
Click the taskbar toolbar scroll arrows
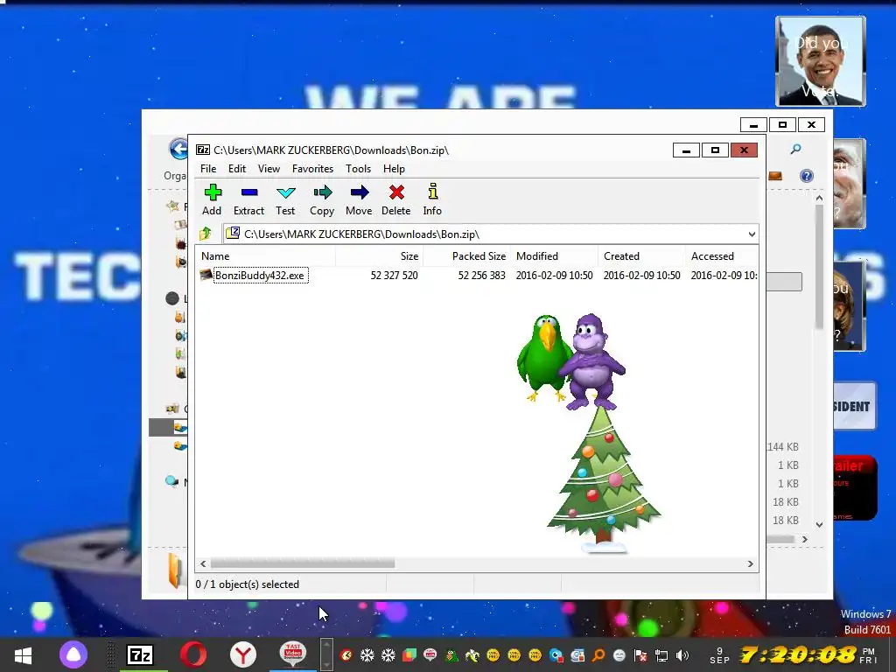(326, 654)
